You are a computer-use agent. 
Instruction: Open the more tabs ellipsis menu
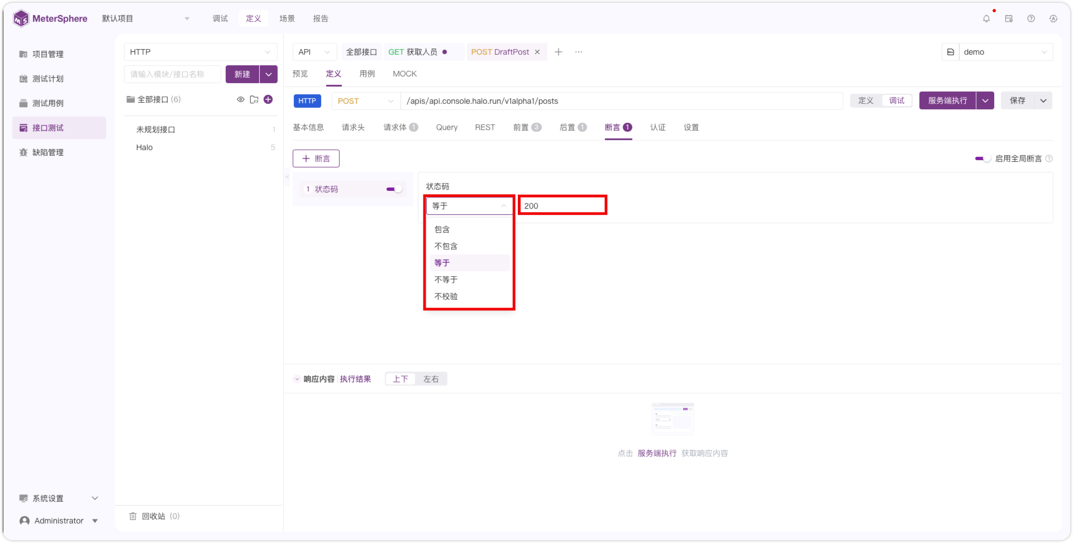click(579, 52)
